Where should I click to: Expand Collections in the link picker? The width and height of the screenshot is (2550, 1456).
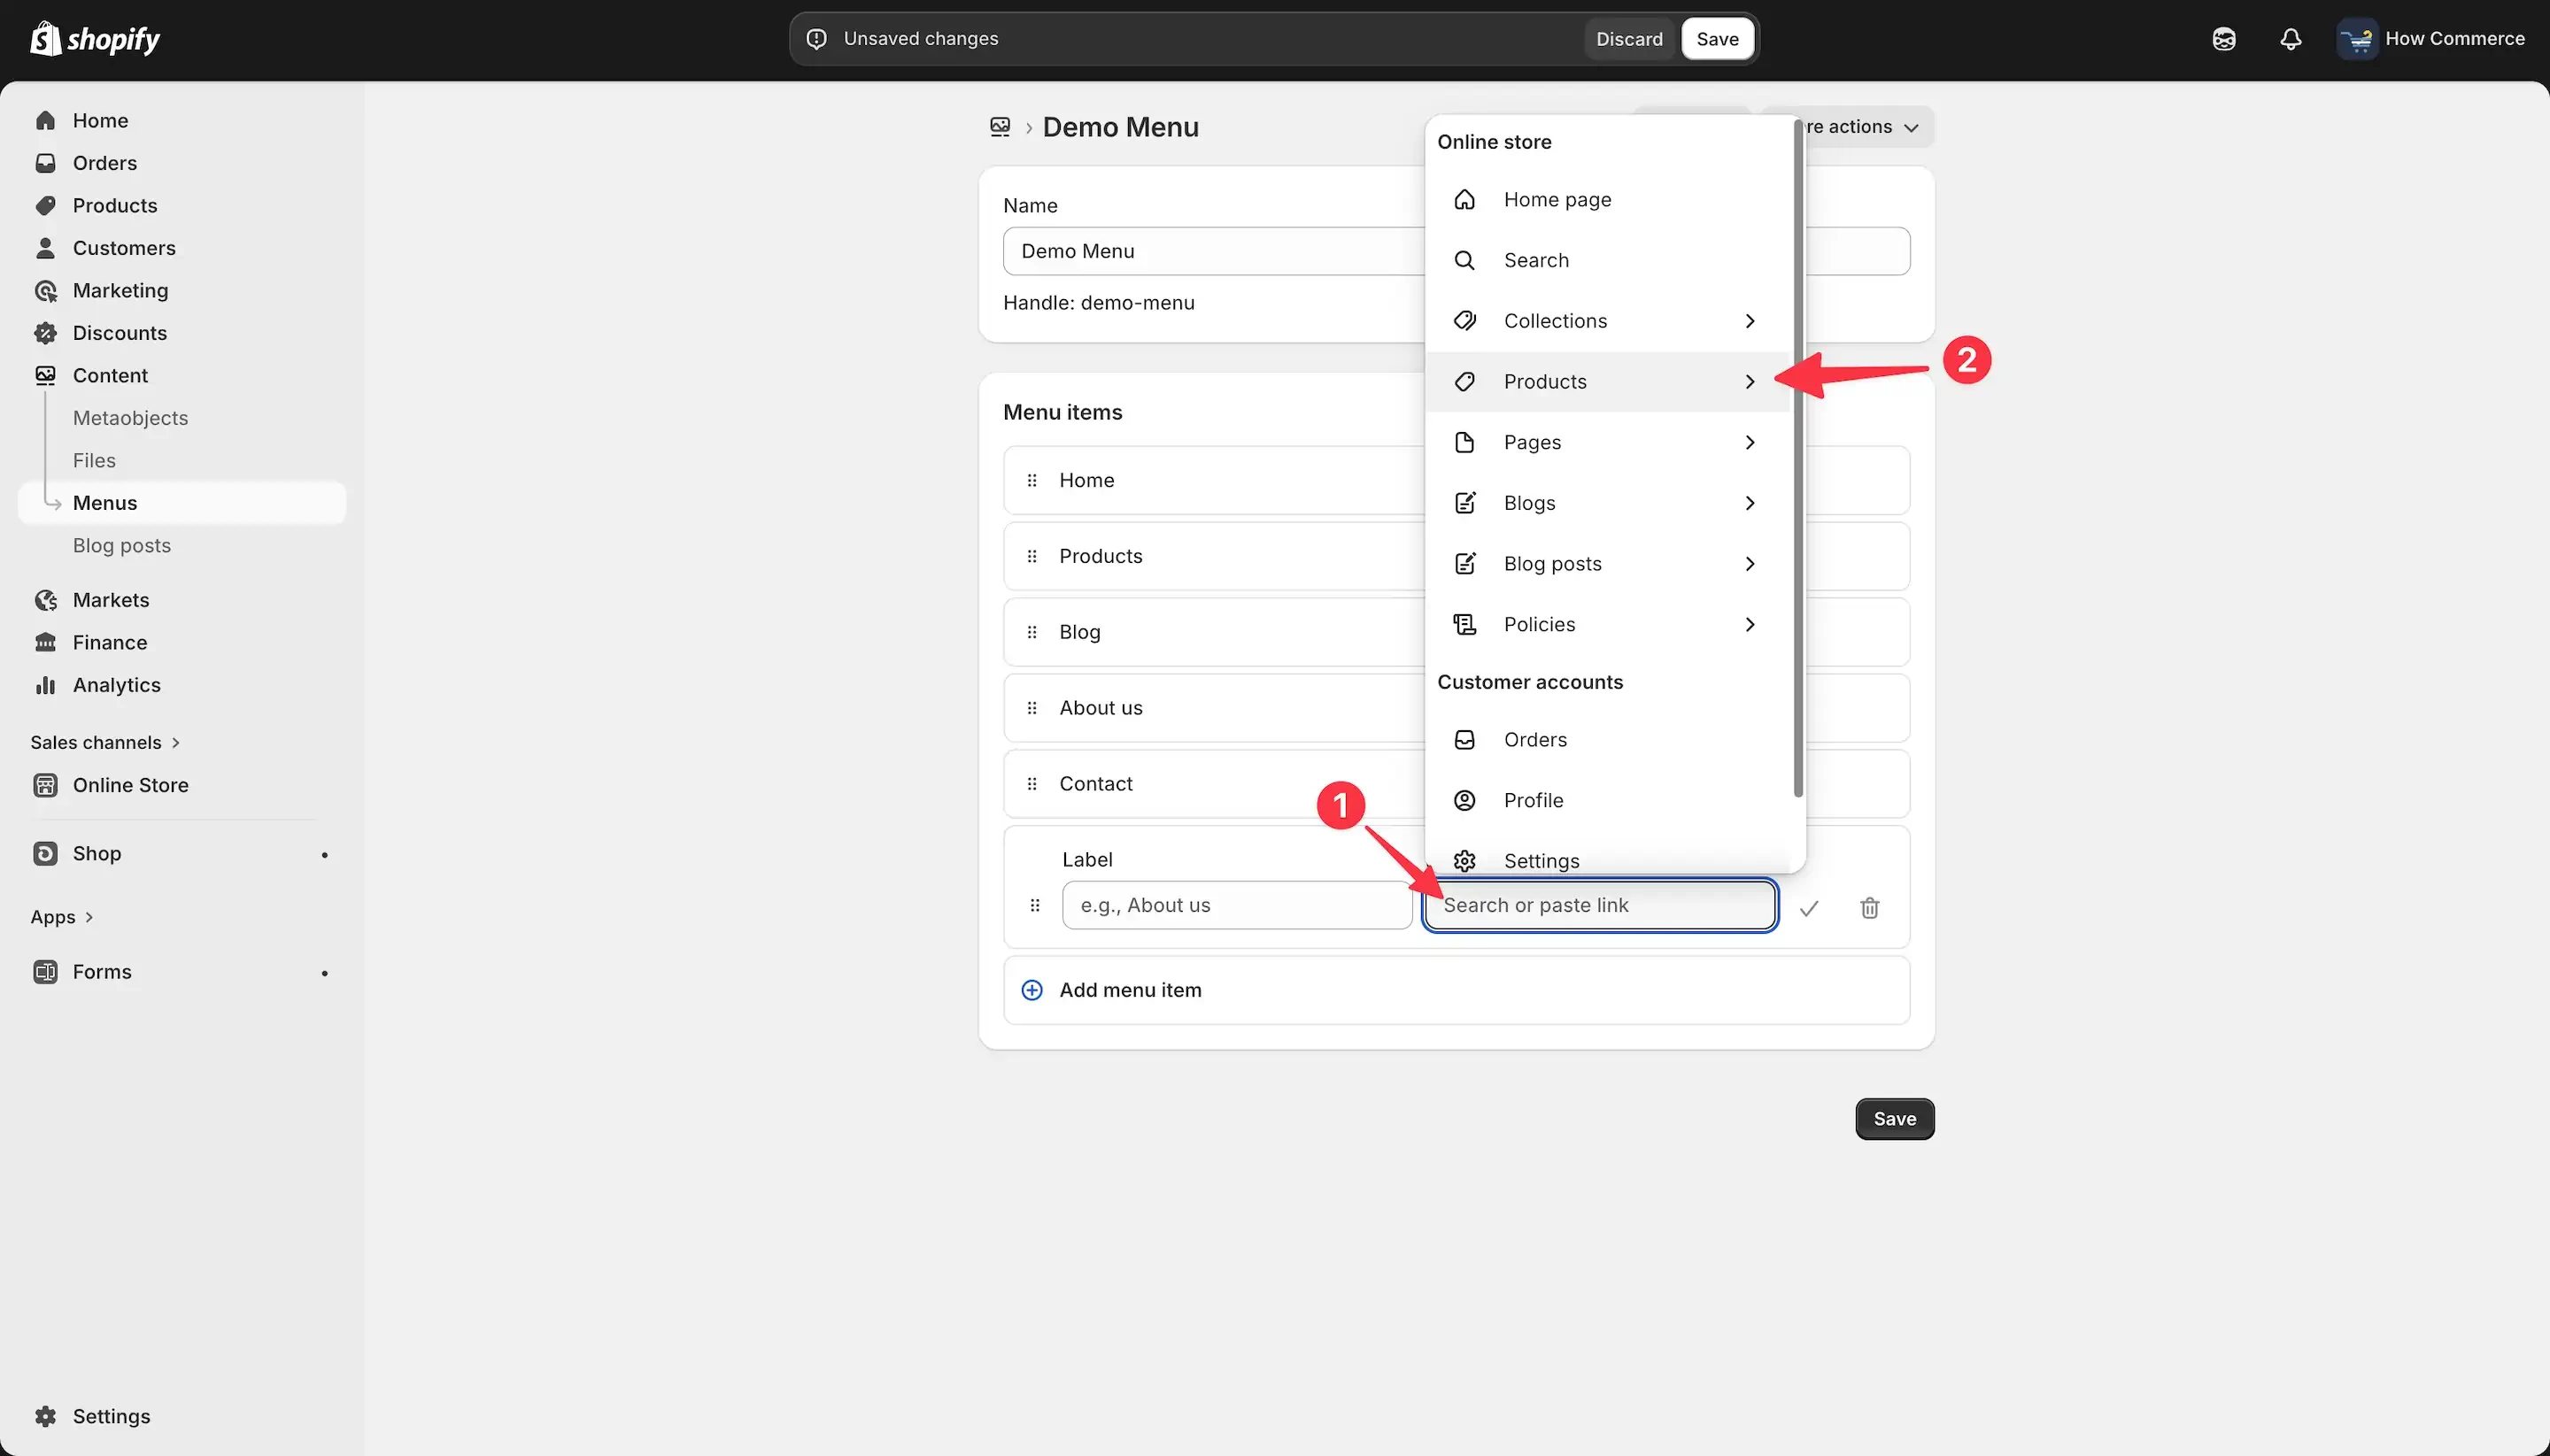coord(1607,321)
